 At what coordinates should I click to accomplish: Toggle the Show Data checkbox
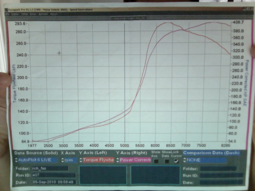point(166,161)
